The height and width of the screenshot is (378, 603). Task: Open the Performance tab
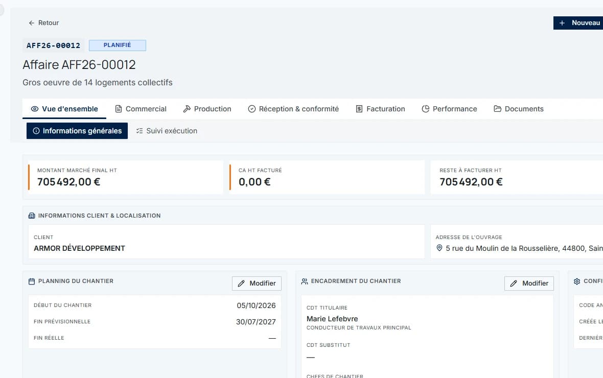pyautogui.click(x=449, y=109)
